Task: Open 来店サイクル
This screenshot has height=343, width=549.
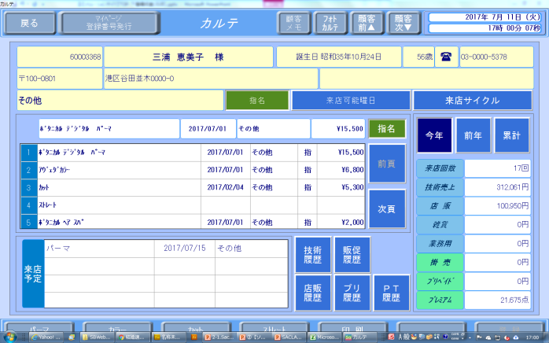Action: point(473,101)
